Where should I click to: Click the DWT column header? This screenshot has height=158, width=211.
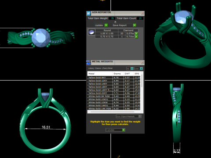[128, 74]
